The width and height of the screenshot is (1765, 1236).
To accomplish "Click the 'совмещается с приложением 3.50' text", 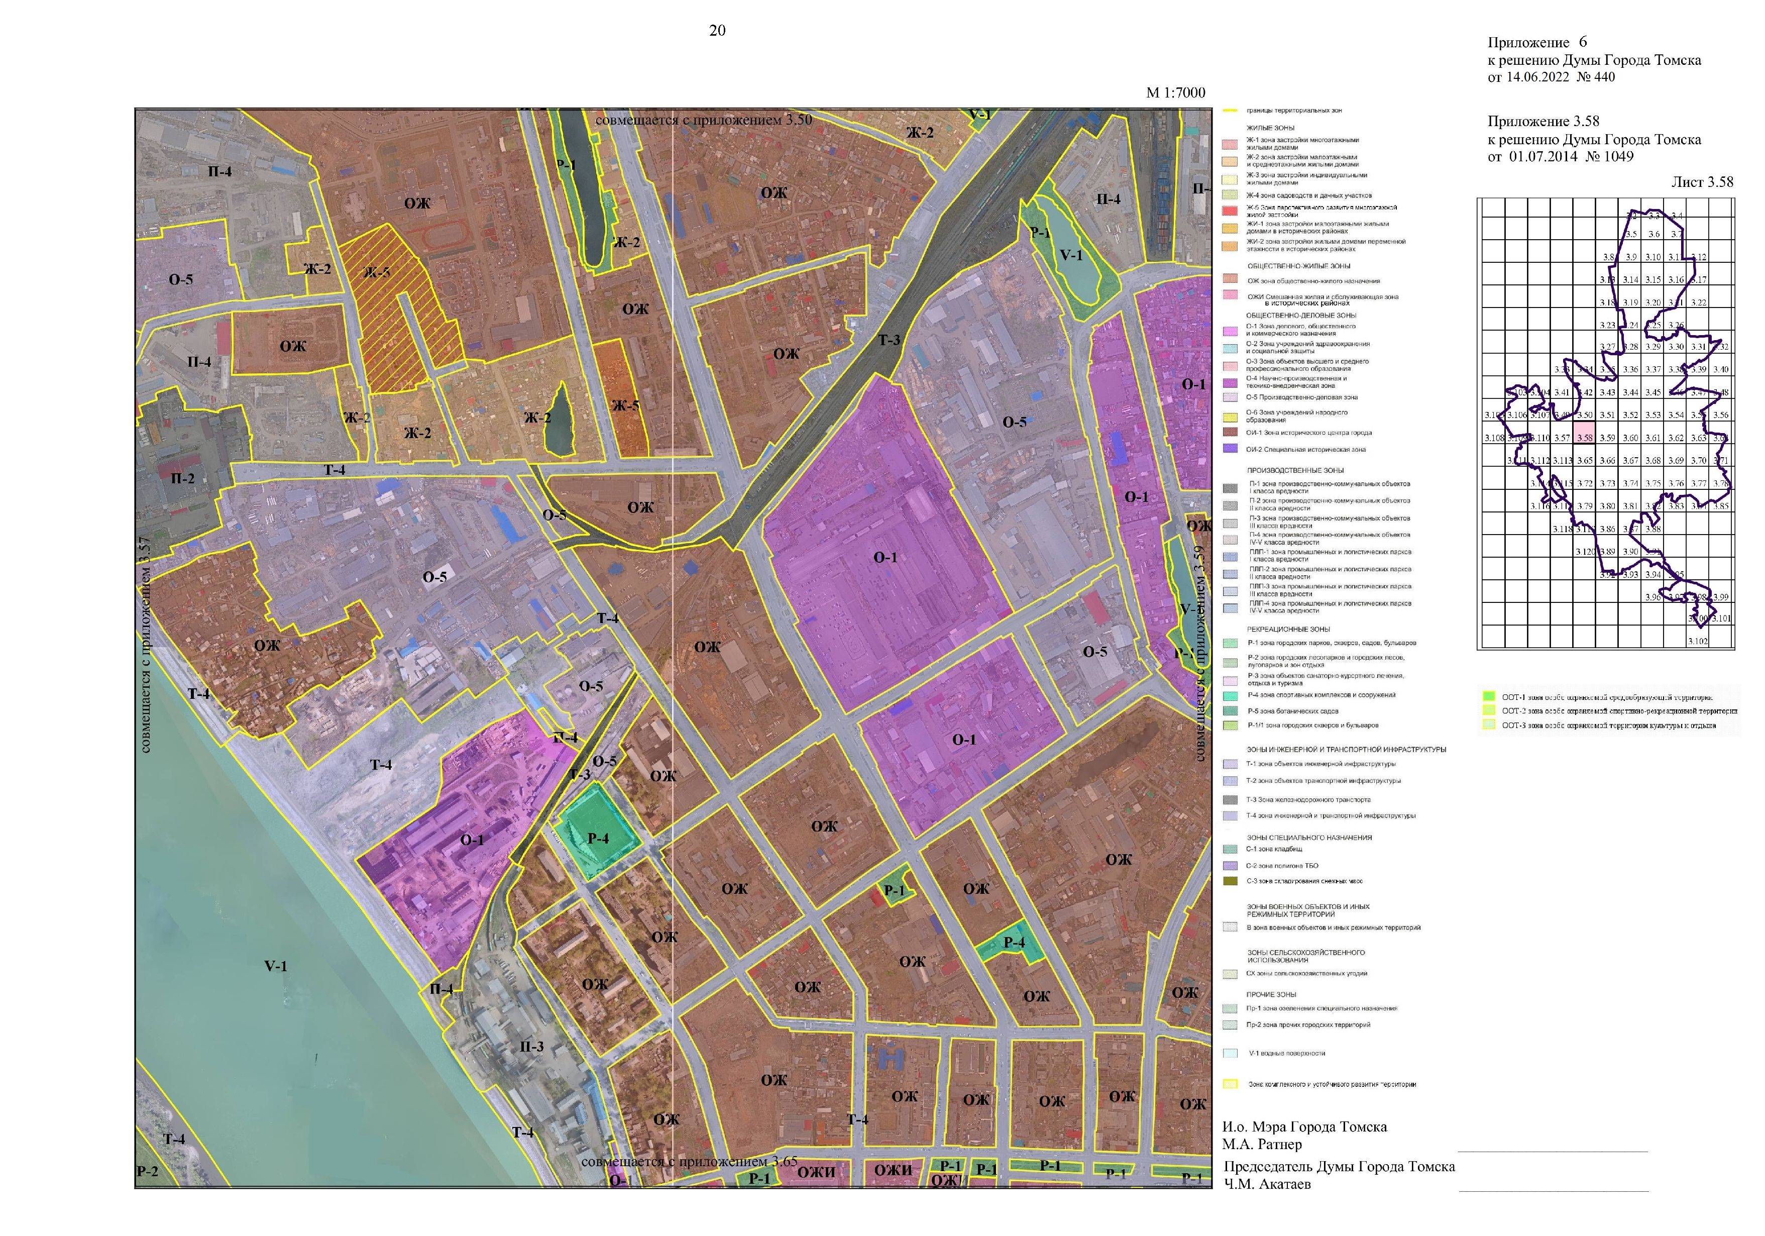I will pos(703,120).
